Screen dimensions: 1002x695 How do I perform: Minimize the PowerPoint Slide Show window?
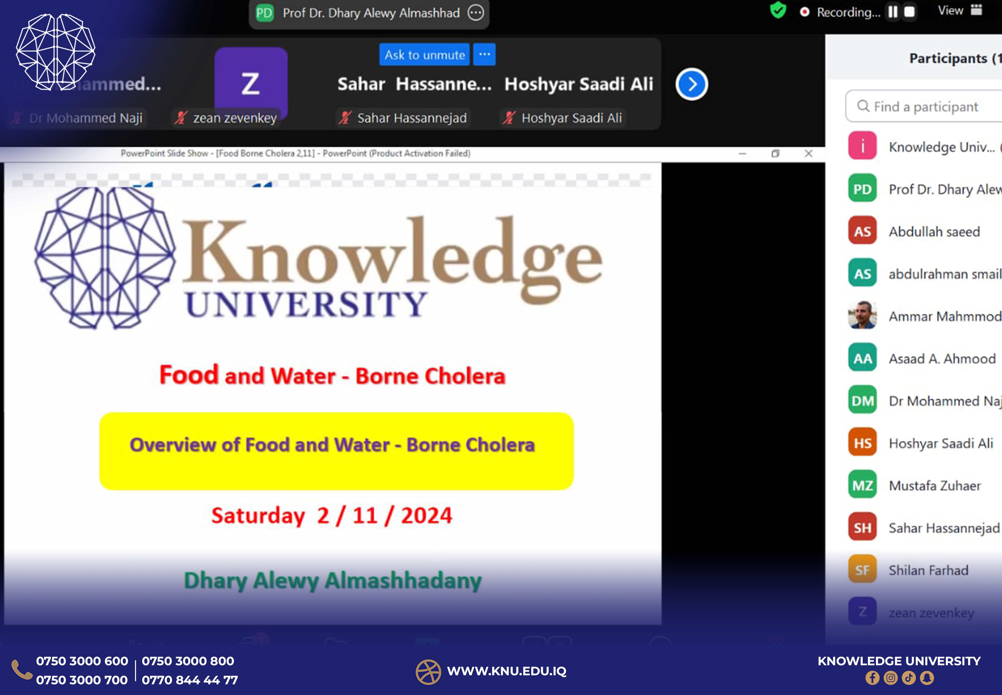(x=742, y=153)
